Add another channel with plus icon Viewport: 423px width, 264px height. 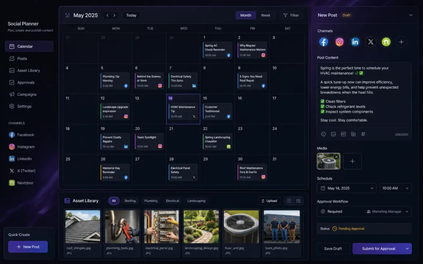tap(401, 42)
